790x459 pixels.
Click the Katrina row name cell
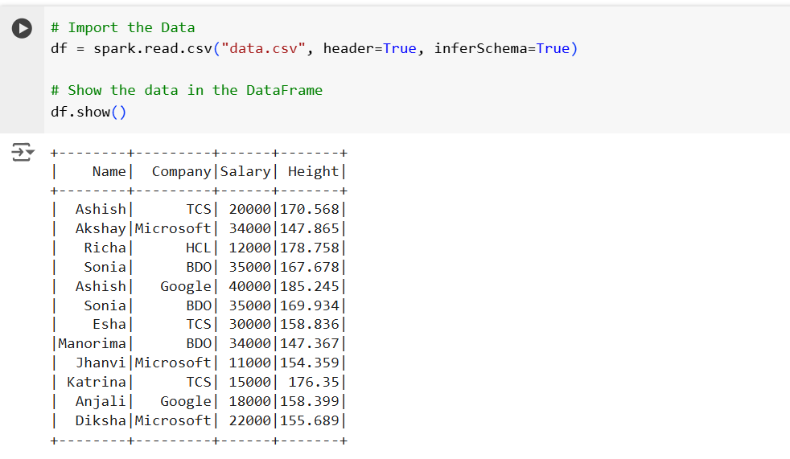tap(97, 382)
